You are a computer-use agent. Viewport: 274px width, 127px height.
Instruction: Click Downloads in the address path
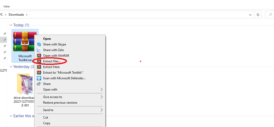point(16,15)
